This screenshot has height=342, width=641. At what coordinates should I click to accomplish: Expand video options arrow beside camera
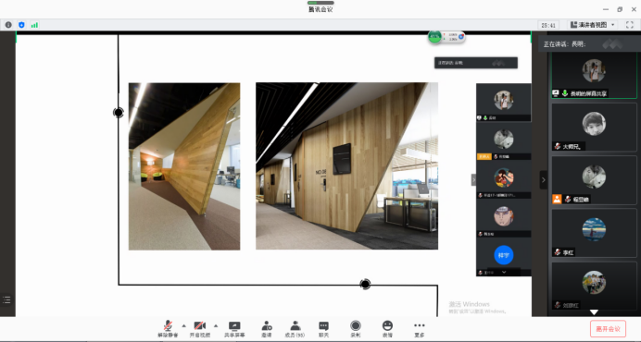(216, 325)
